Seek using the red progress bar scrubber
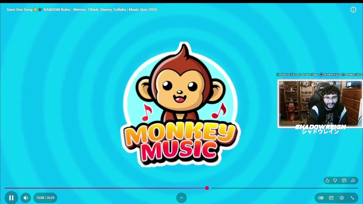Image resolution: width=363 pixels, height=204 pixels. coord(207,188)
